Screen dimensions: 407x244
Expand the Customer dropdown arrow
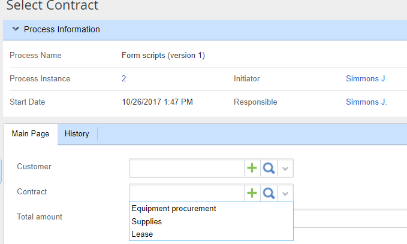(x=285, y=169)
